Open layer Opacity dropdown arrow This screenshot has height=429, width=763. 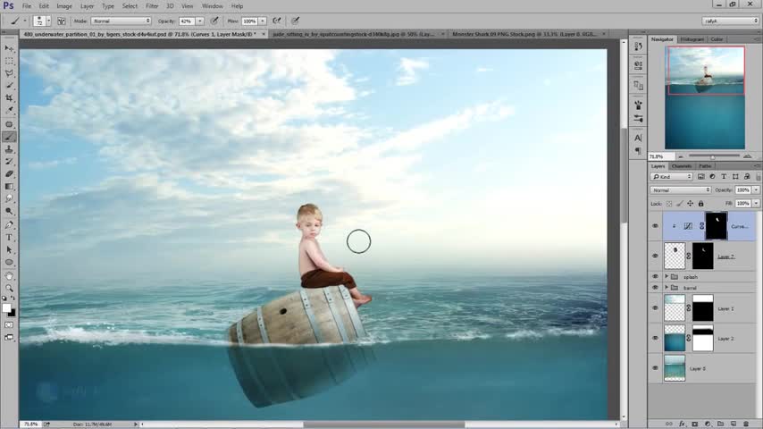pos(756,189)
